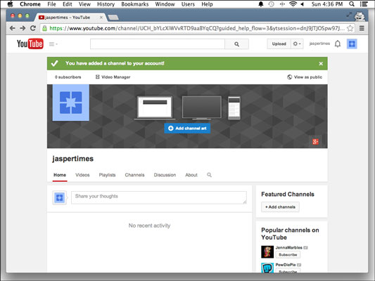The width and height of the screenshot is (375, 281).
Task: Open the View menu
Action: pyautogui.click(x=84, y=4)
